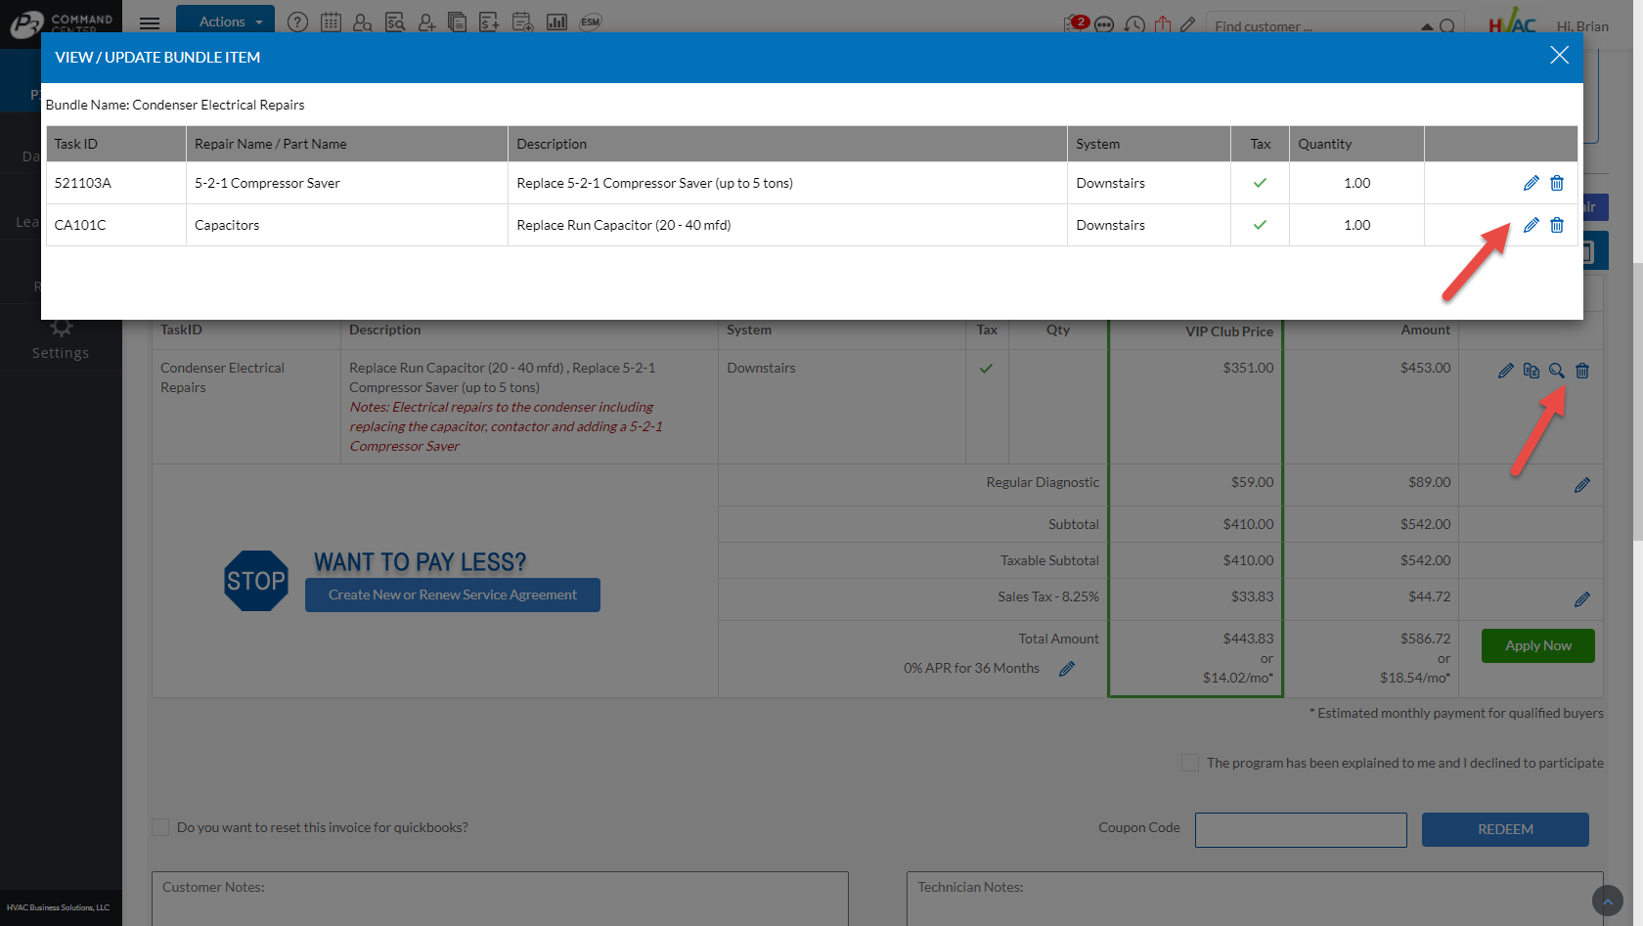
Task: Open the Actions dropdown menu
Action: (226, 22)
